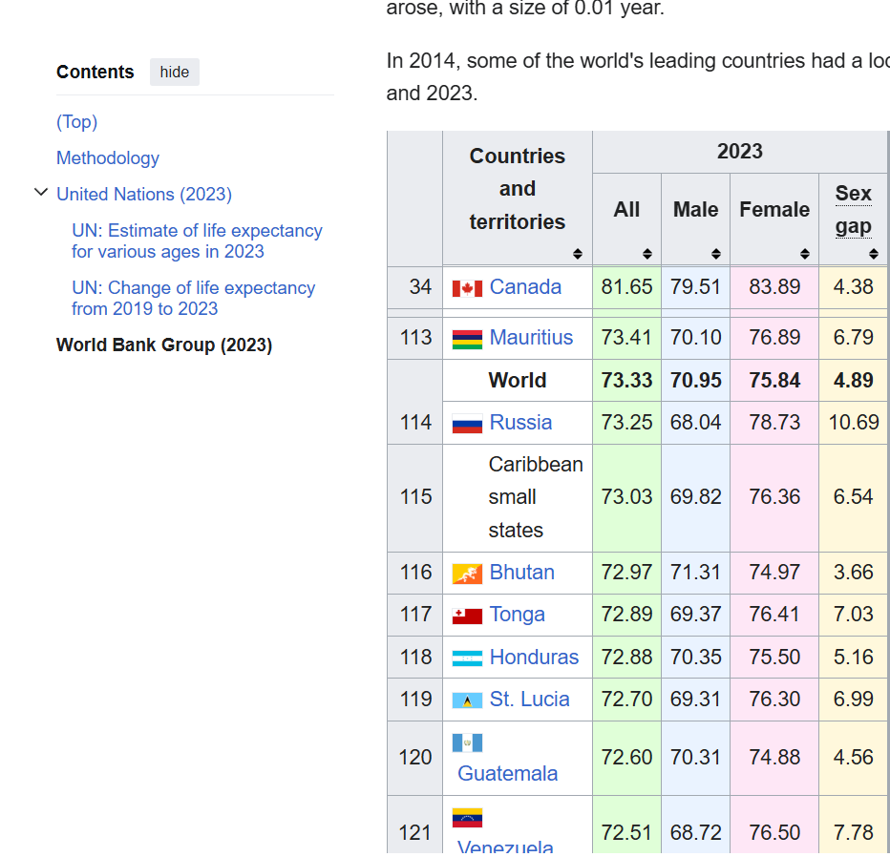Click Canada's All value 81.65

click(x=626, y=287)
